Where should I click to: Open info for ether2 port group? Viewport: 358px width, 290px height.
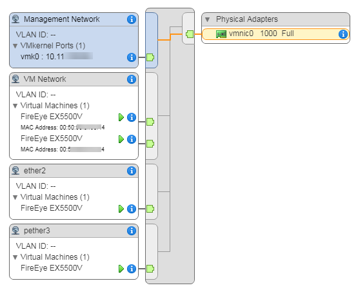(x=132, y=171)
